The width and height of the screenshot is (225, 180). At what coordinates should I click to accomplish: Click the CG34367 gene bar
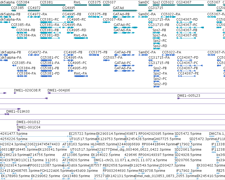point(190,5)
